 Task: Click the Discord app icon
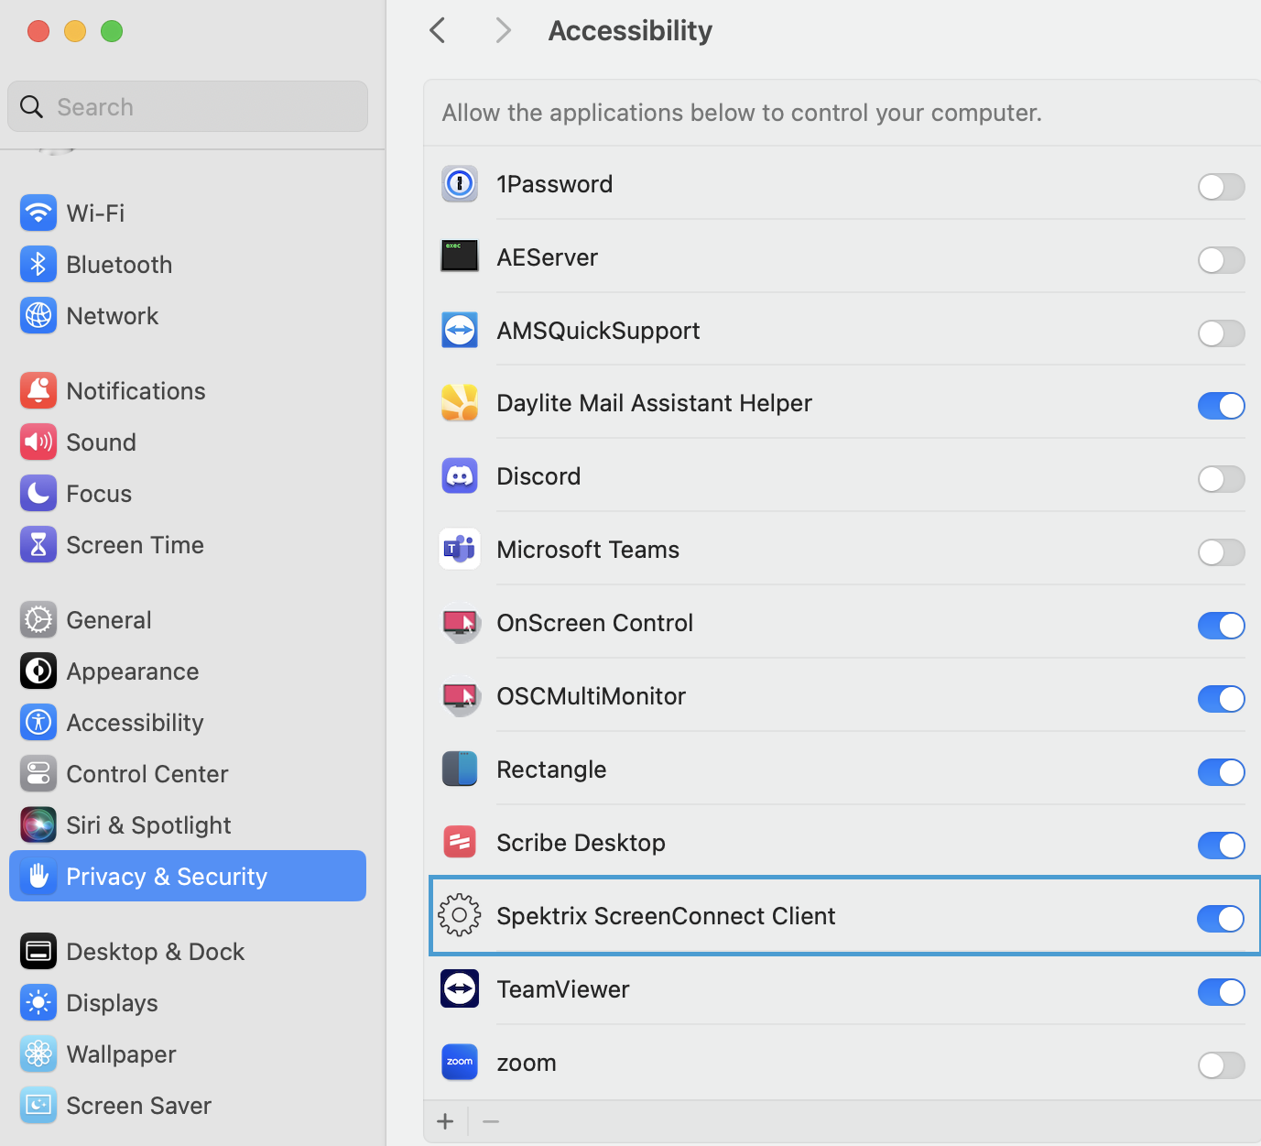[x=460, y=476]
